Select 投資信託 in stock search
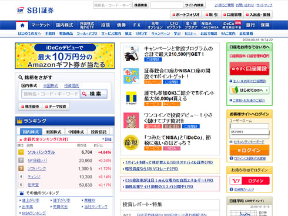This screenshot has height=216, width=288. click(x=72, y=86)
